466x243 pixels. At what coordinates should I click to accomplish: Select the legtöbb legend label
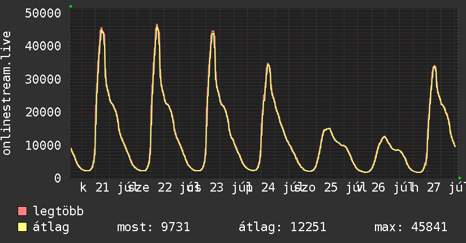(x=59, y=211)
